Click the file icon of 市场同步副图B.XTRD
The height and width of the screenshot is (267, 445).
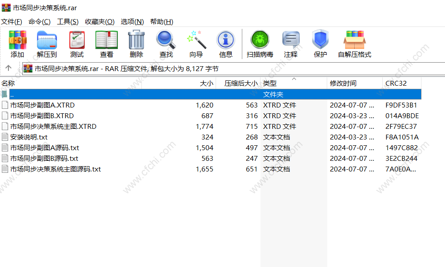5,116
